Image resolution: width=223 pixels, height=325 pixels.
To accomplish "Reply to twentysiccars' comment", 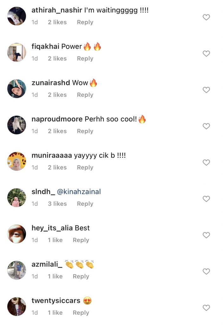I will [81, 313].
